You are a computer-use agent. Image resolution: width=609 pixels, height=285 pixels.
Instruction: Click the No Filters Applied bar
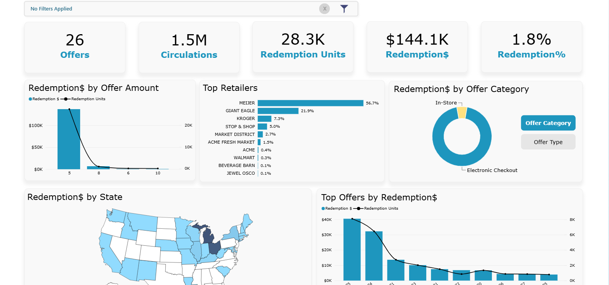(x=191, y=9)
